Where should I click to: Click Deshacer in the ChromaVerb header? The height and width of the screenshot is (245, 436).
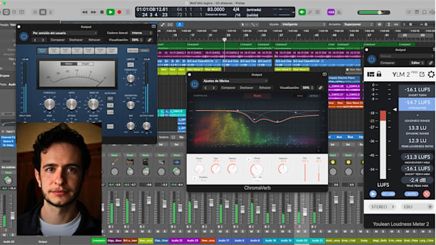tap(246, 88)
